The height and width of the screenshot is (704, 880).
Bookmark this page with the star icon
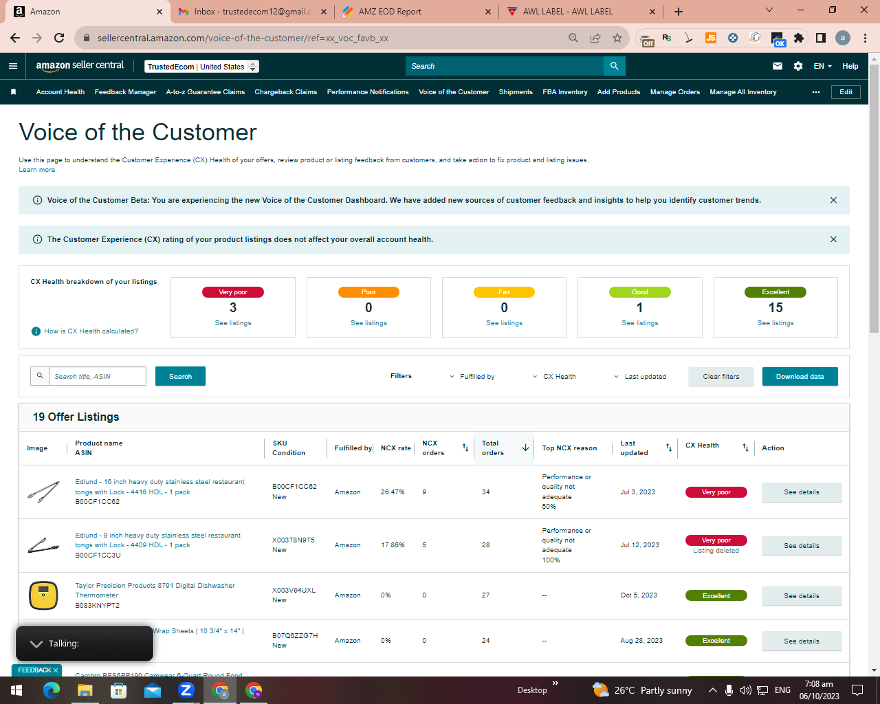617,38
